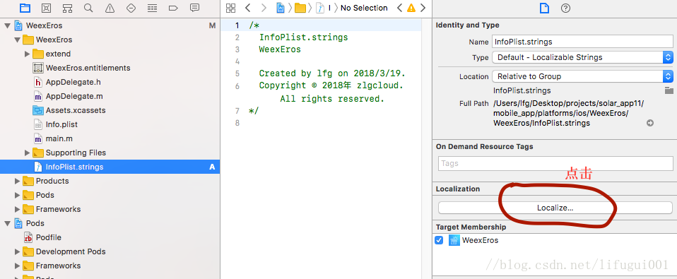Expand the Development Pods folder
Screen dimensions: 677x279
point(17,252)
